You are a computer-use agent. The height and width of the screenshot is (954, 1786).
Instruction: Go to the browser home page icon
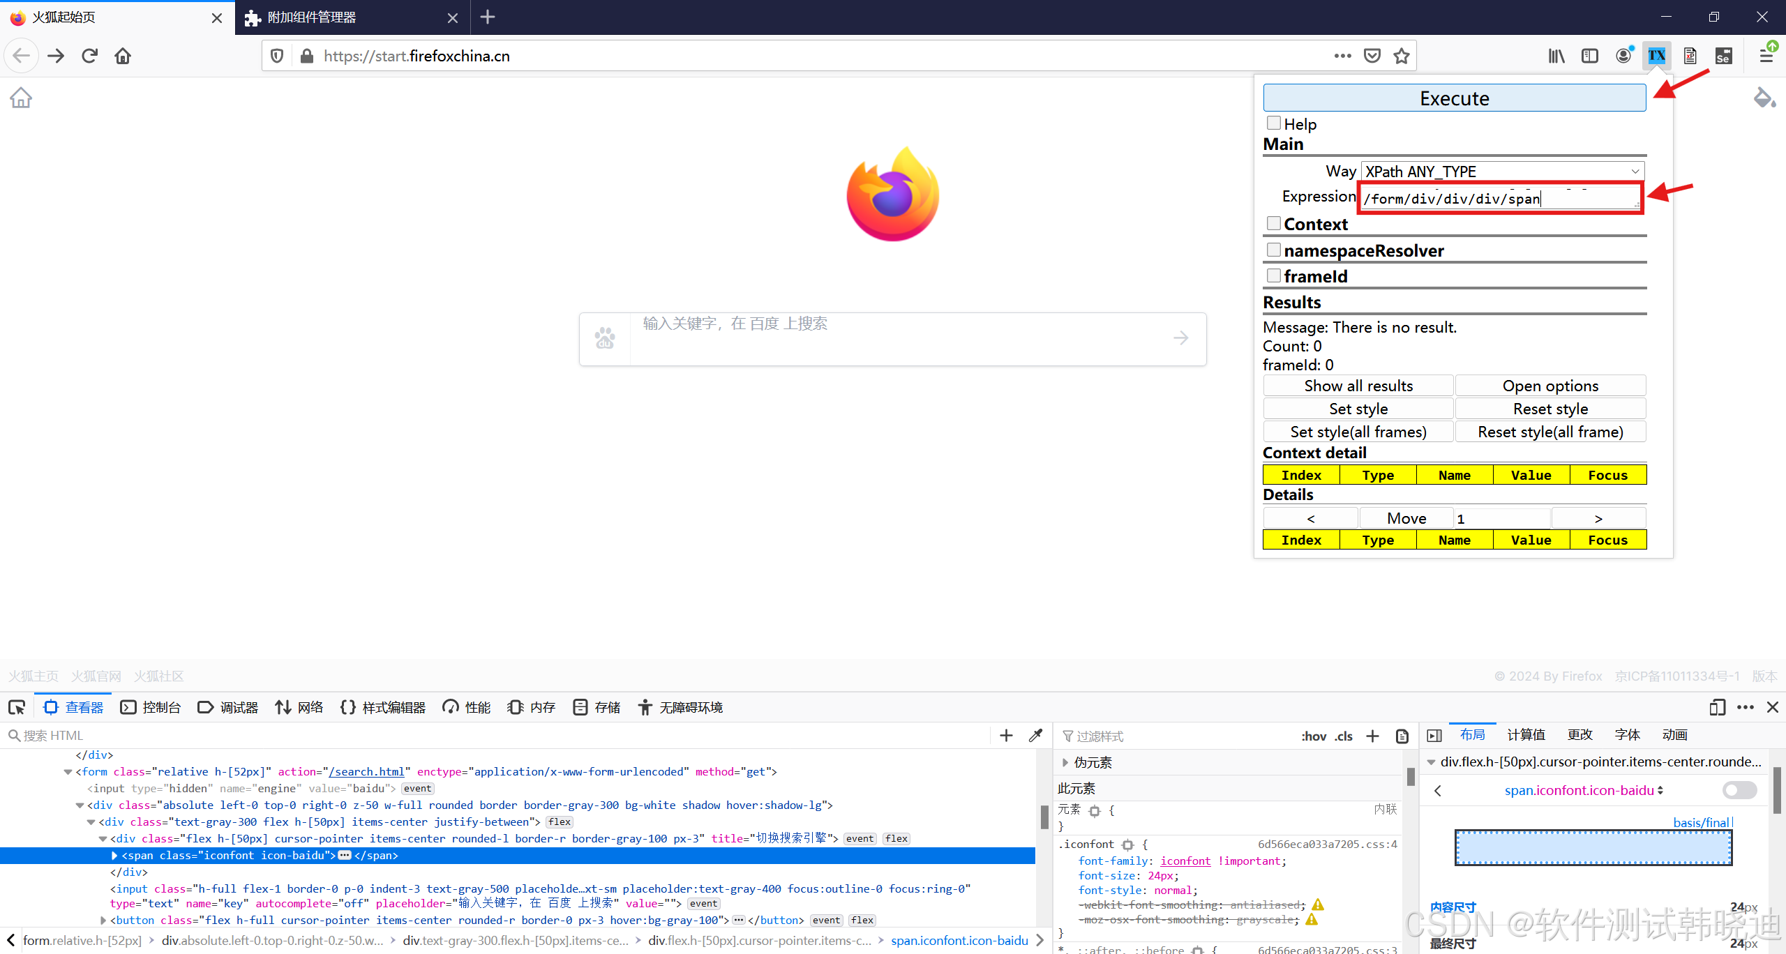(x=123, y=56)
